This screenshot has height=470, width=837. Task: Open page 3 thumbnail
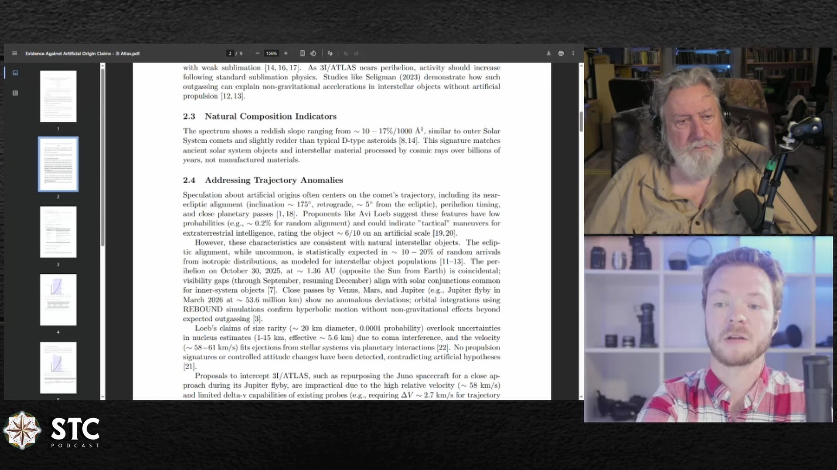click(x=58, y=232)
